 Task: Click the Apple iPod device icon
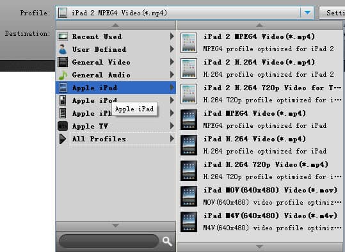coord(63,100)
